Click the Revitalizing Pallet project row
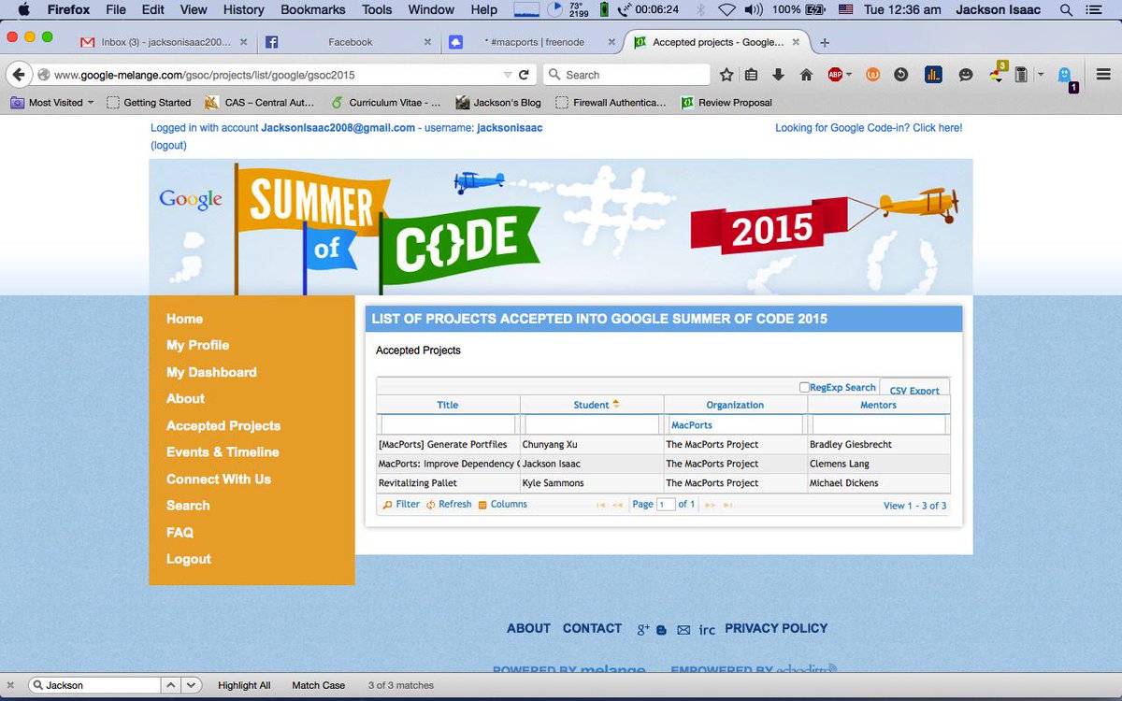Screen dimensions: 1122x701 664,483
